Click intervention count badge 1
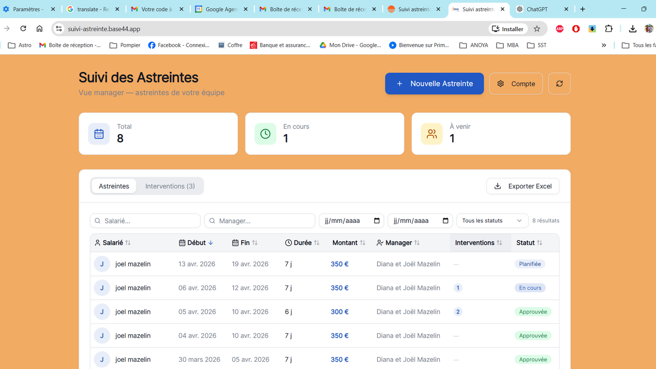656x369 pixels. 458,288
